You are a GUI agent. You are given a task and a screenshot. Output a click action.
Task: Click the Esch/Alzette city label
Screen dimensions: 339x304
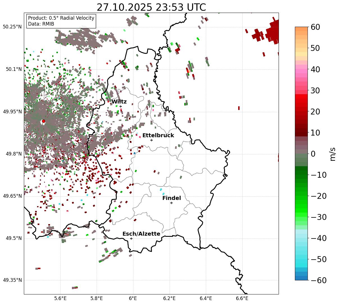pyautogui.click(x=141, y=234)
